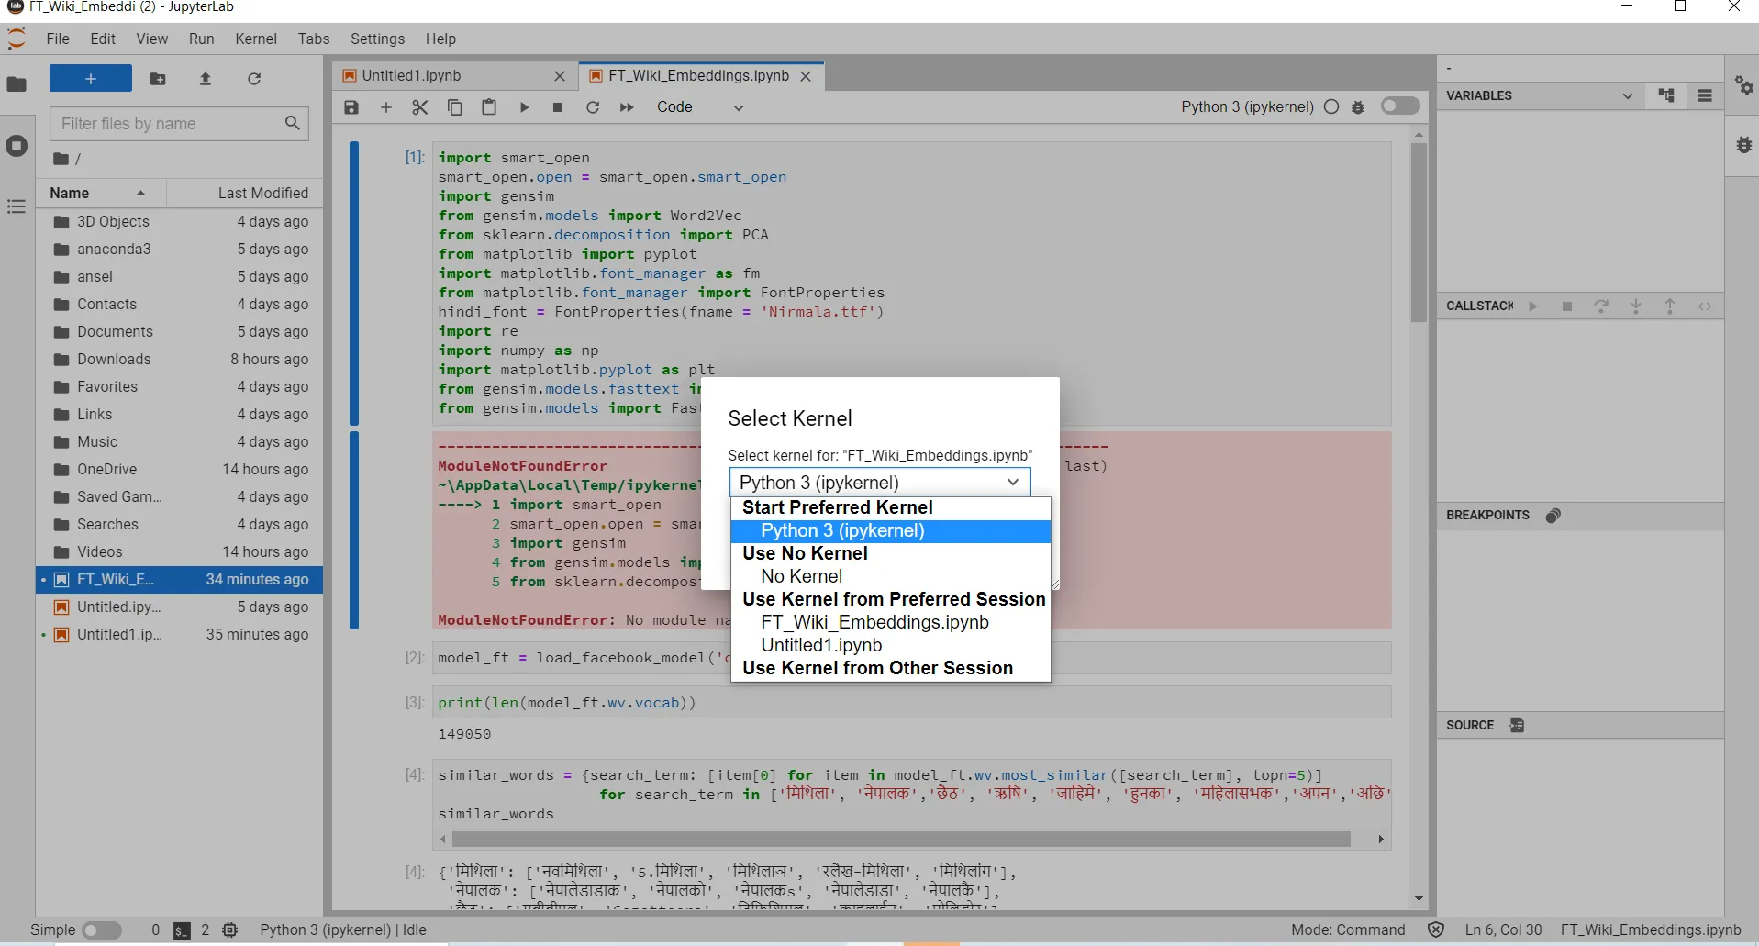Expand the Variables panel dropdown chevron
Screen dimensions: 1759x946
[1627, 95]
